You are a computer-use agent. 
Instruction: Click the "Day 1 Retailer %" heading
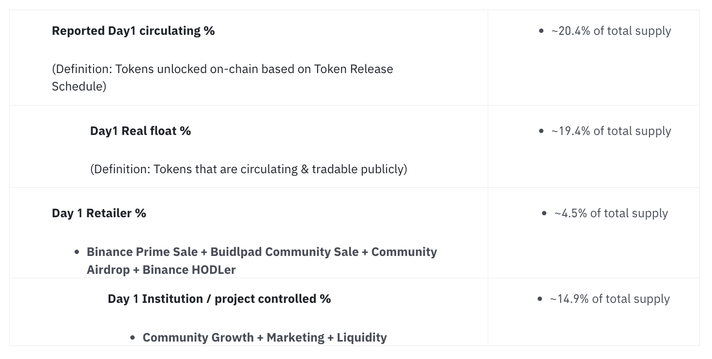click(x=99, y=213)
